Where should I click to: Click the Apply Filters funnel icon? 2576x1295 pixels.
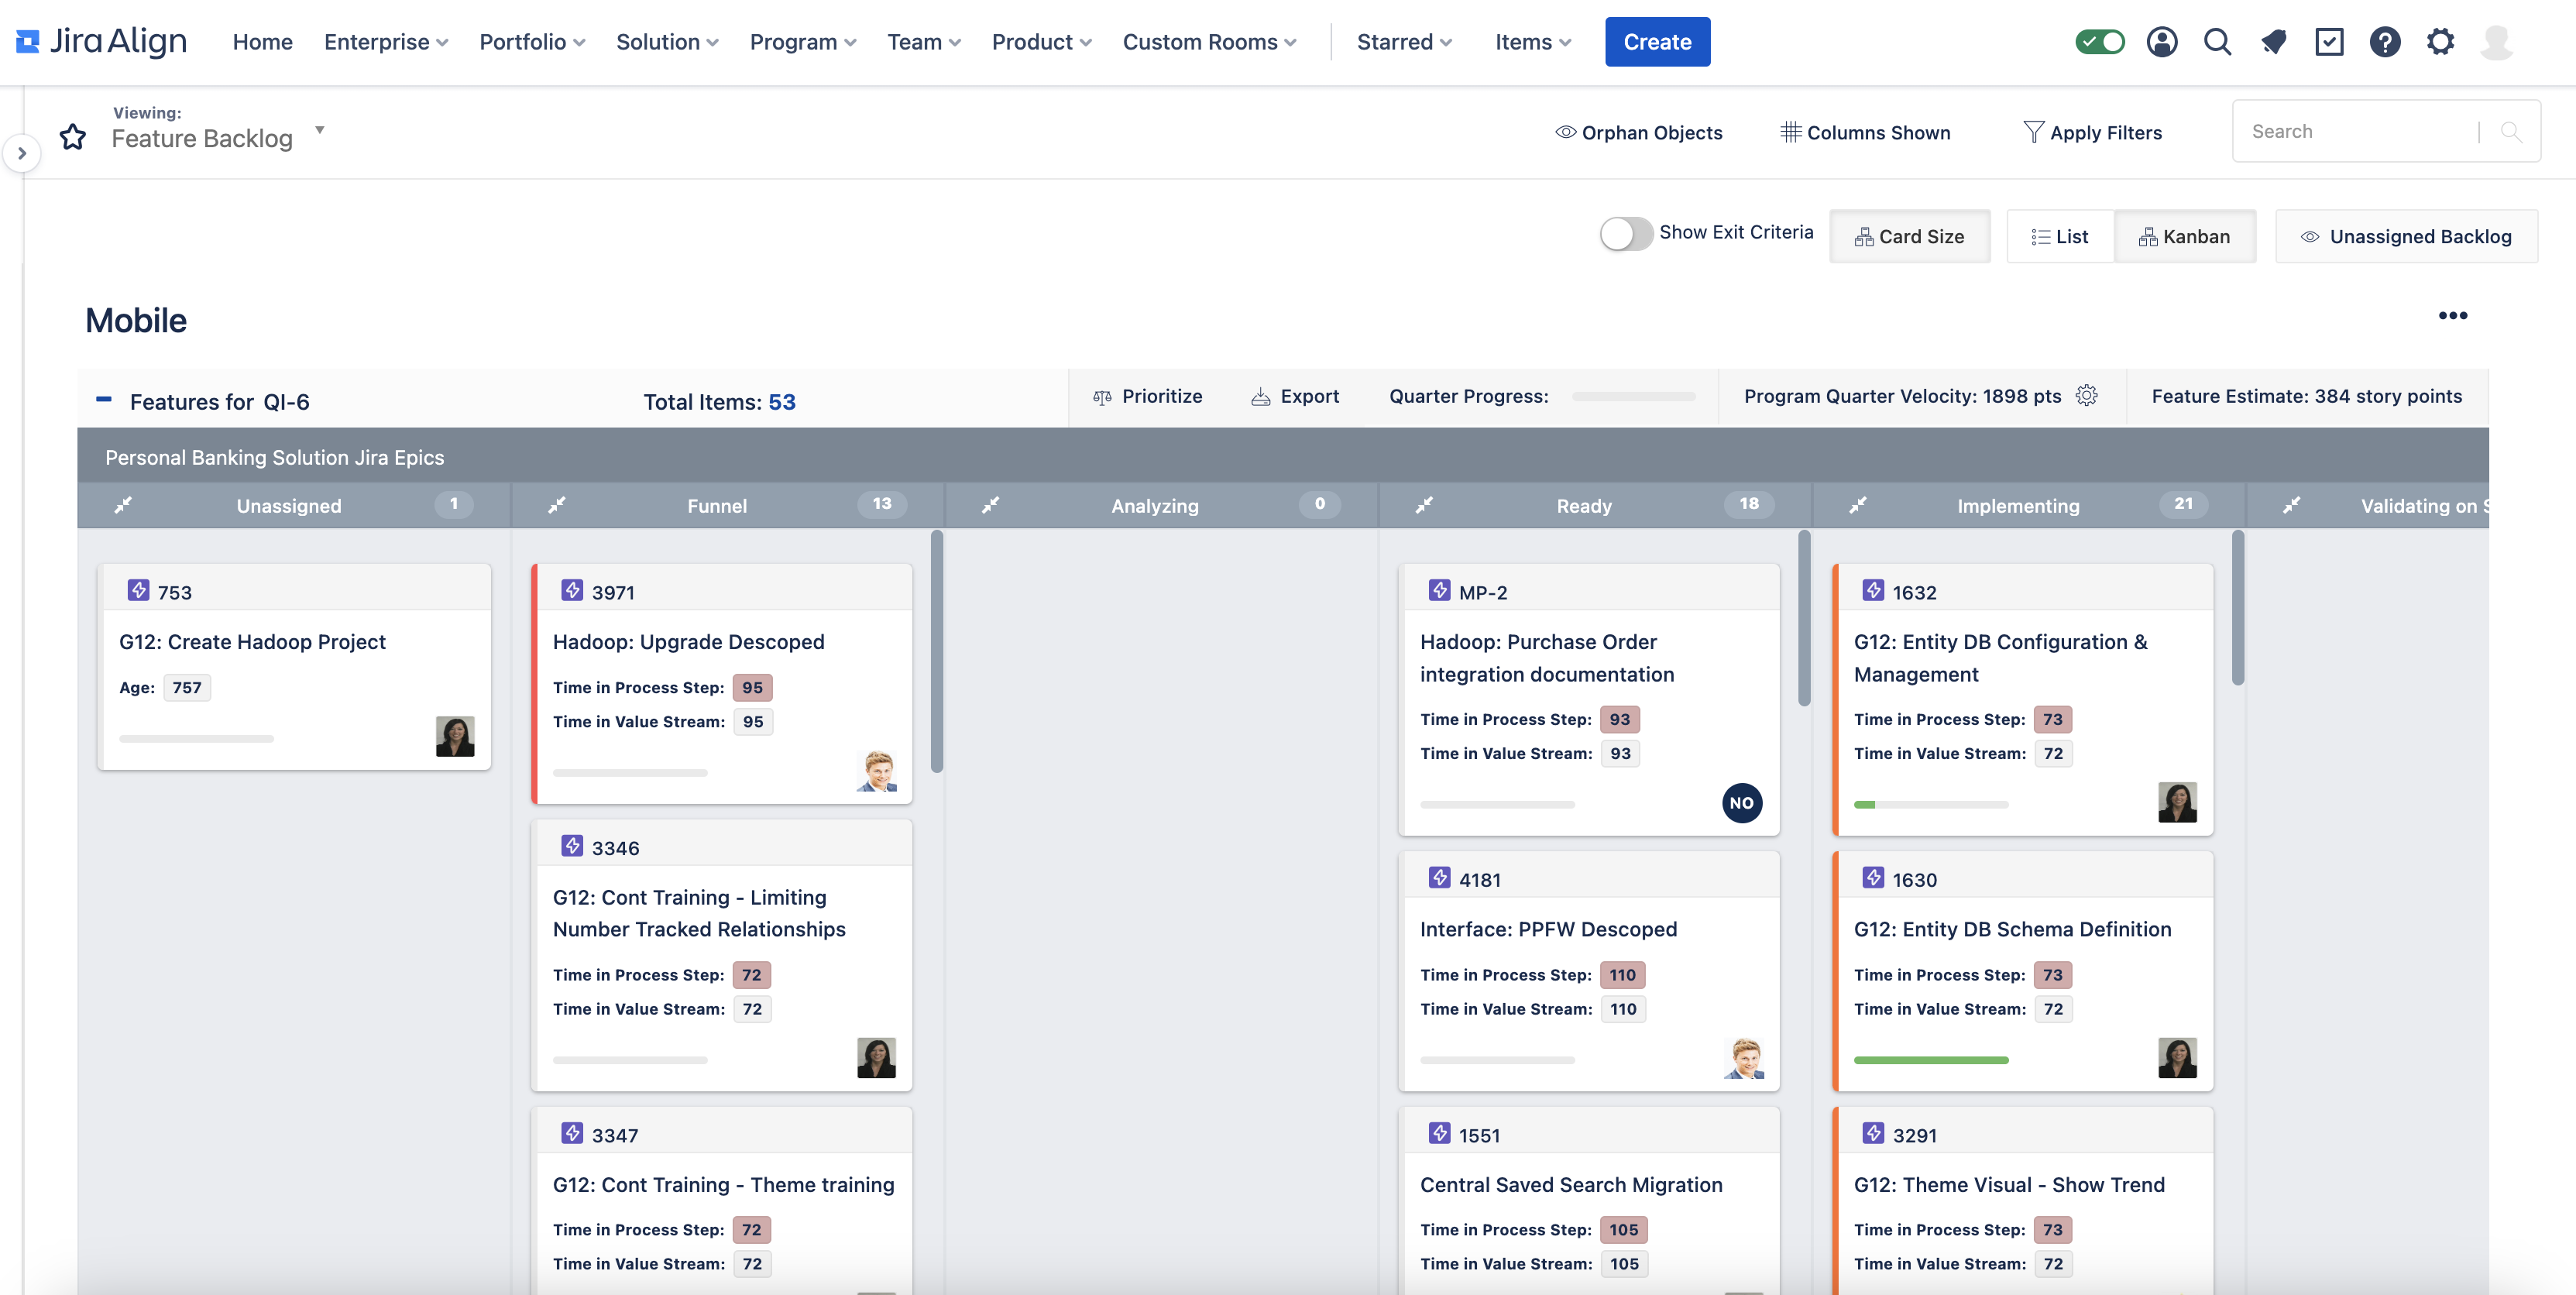pos(2034,132)
